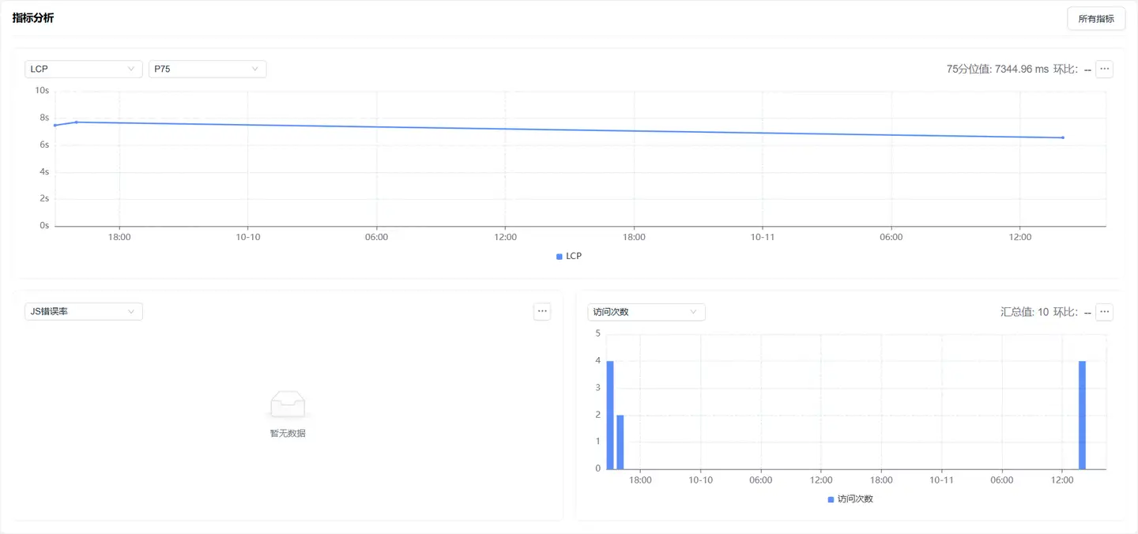Viewport: 1138px width, 534px height.
Task: Toggle the LCP legend series
Action: [x=569, y=256]
